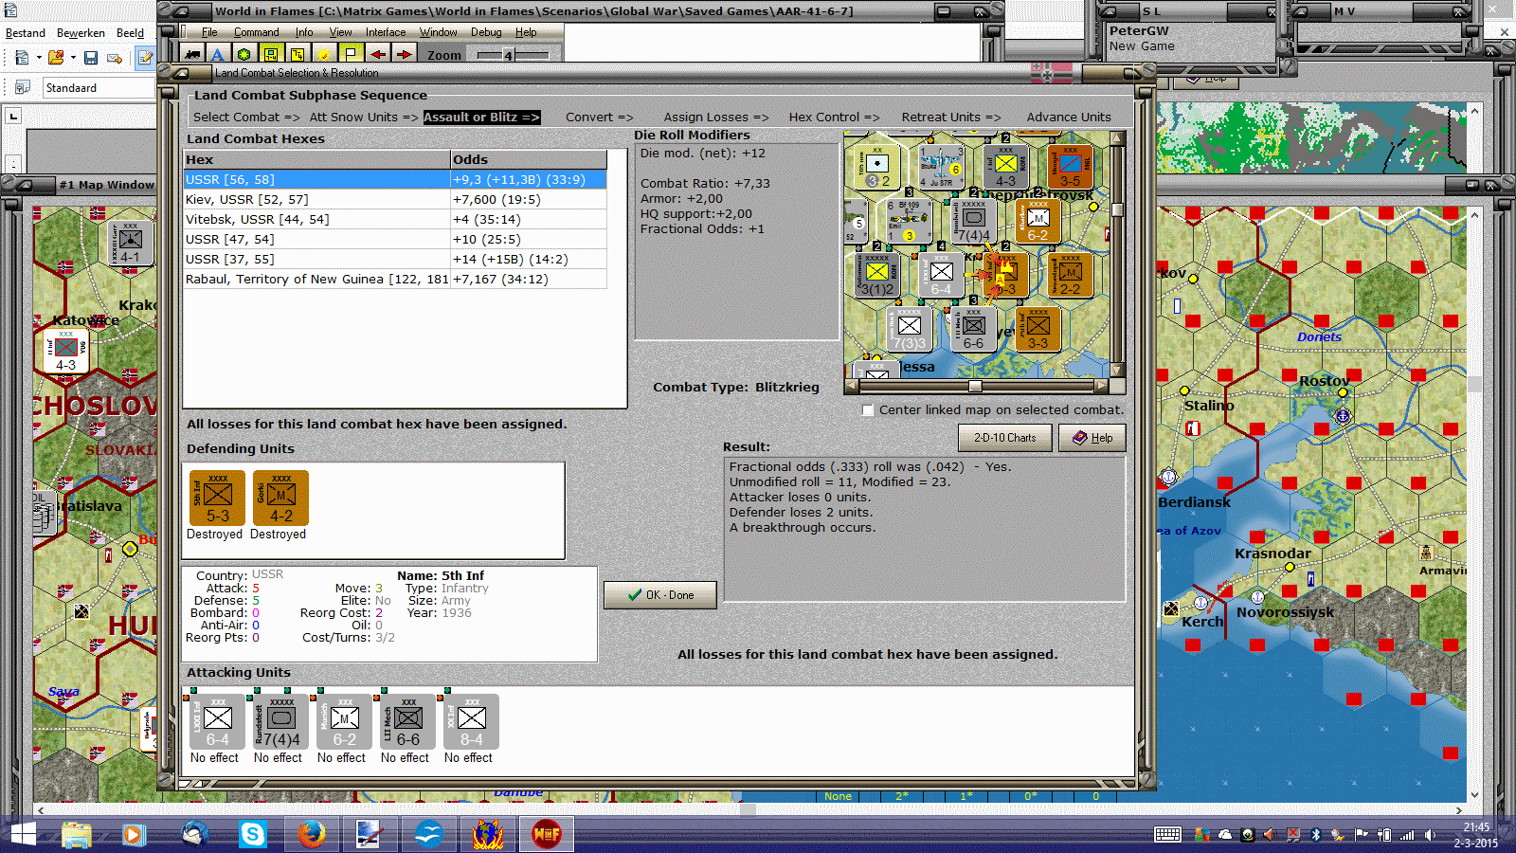Select the 5th Inf defending unit counter
This screenshot has width=1516, height=853.
click(x=217, y=498)
